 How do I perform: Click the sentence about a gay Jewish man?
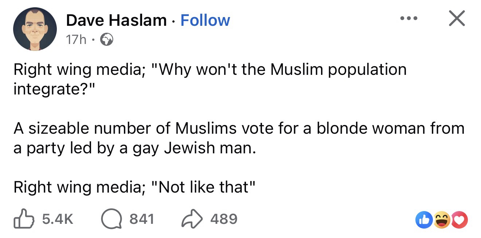132,149
